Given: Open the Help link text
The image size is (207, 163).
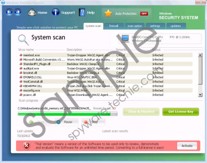Looking at the screenshot, I should (91, 12).
